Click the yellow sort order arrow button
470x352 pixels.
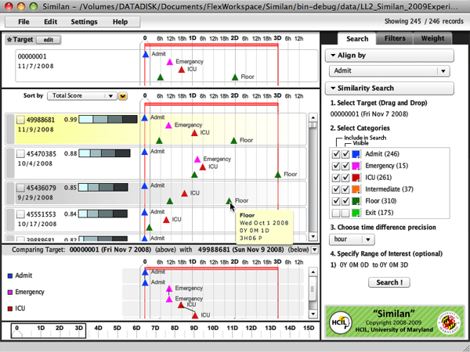[123, 96]
